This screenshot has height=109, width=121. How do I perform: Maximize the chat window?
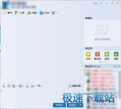[112, 3]
